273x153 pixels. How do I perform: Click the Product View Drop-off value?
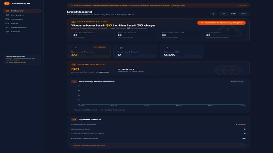click(x=164, y=35)
